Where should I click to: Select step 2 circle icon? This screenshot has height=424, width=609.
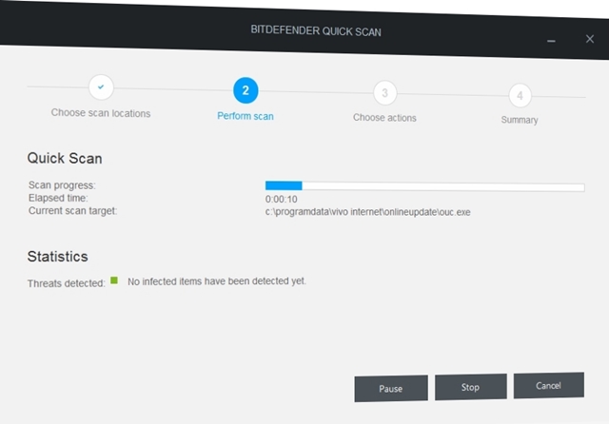pyautogui.click(x=246, y=90)
